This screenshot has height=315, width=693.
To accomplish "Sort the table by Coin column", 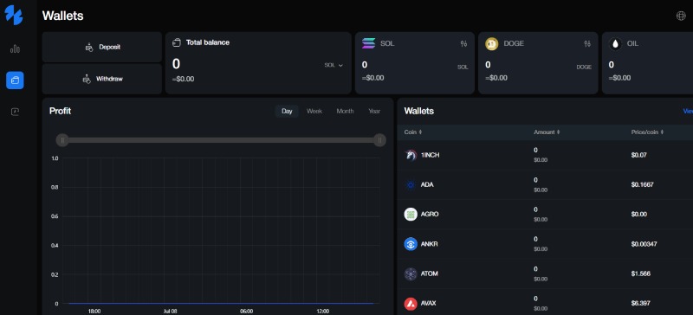I will click(413, 132).
